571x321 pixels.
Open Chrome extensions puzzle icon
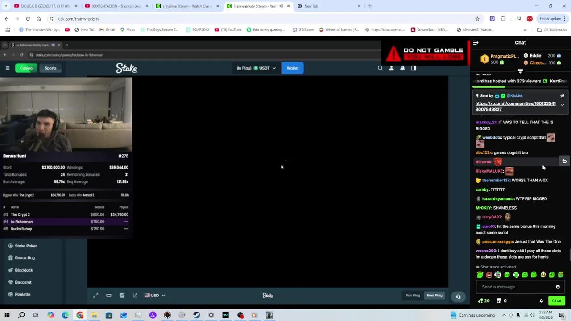pos(503,19)
